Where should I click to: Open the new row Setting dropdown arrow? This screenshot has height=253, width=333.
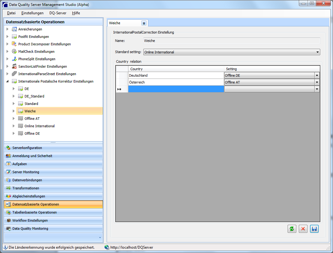pyautogui.click(x=317, y=89)
